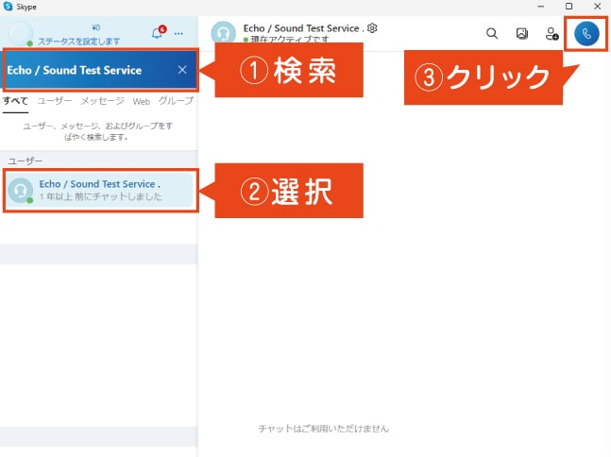Viewport: 611px width, 457px height.
Task: Select the すべて search tab
Action: (16, 101)
